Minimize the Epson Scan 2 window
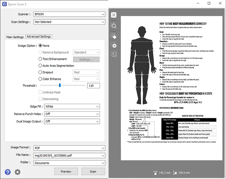The image size is (226, 179). 198,3
